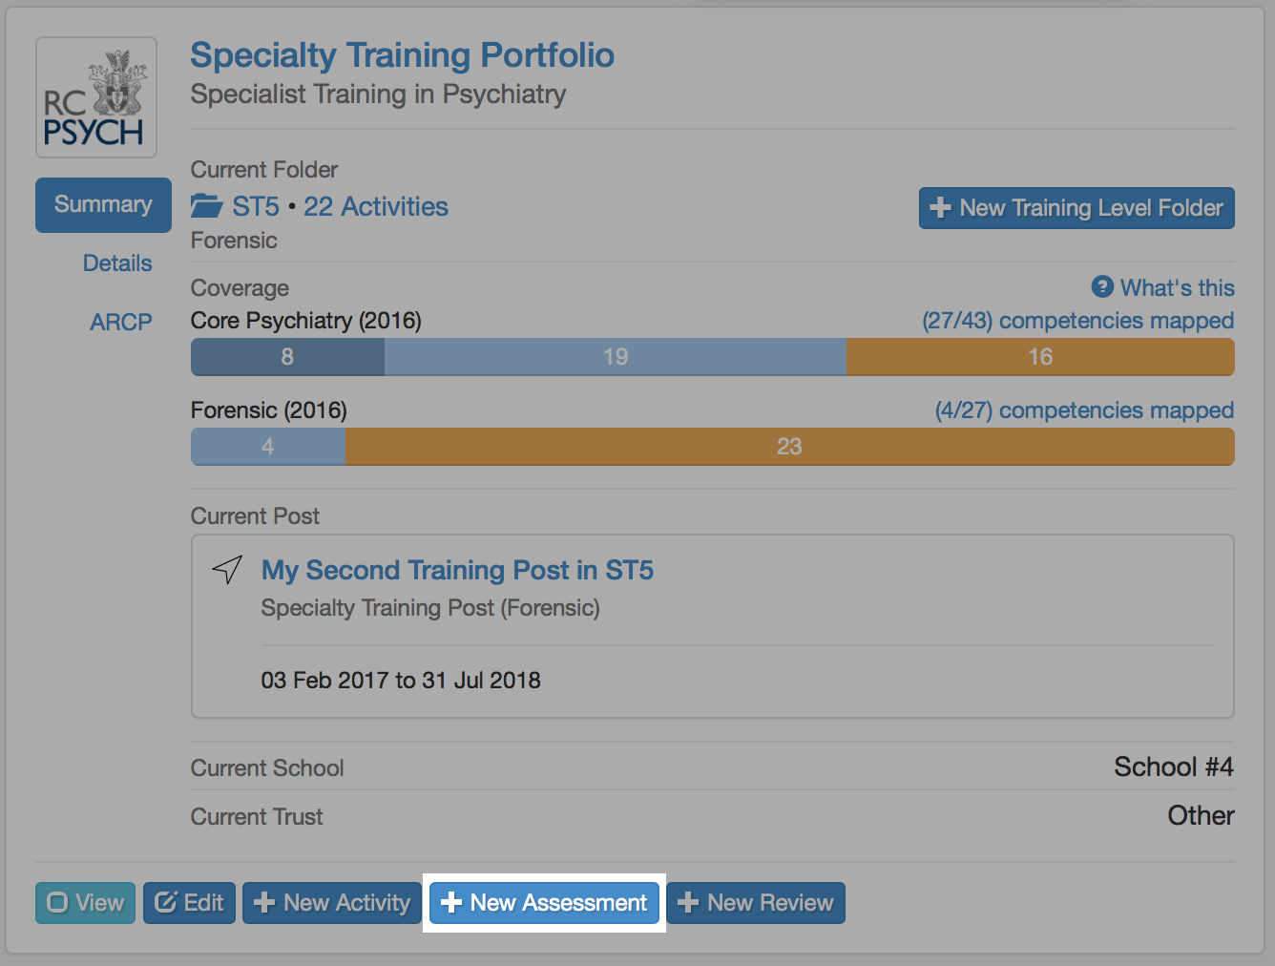Click the location arrow icon in Current Post
The image size is (1275, 966).
227,570
